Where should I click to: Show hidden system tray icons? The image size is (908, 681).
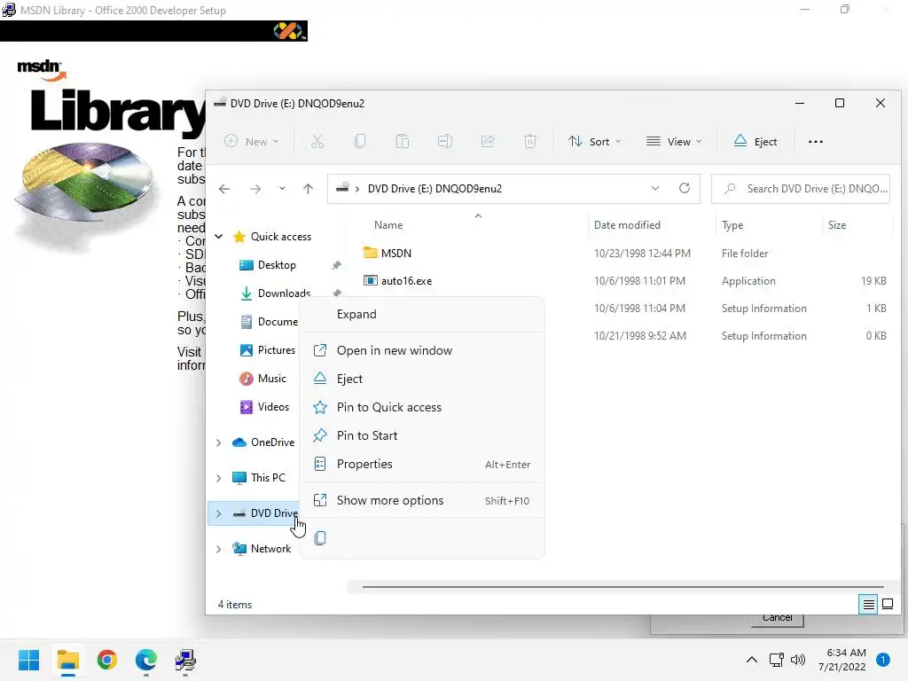[x=752, y=660]
